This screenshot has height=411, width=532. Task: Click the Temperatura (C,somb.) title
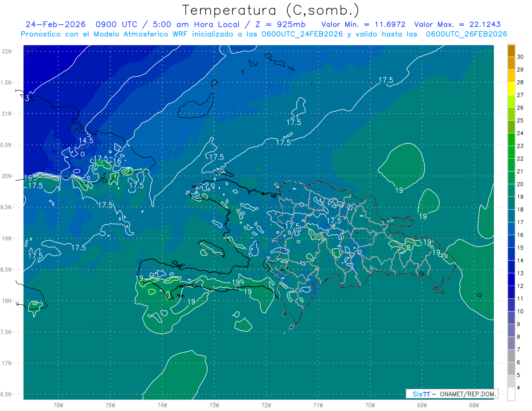click(x=270, y=10)
